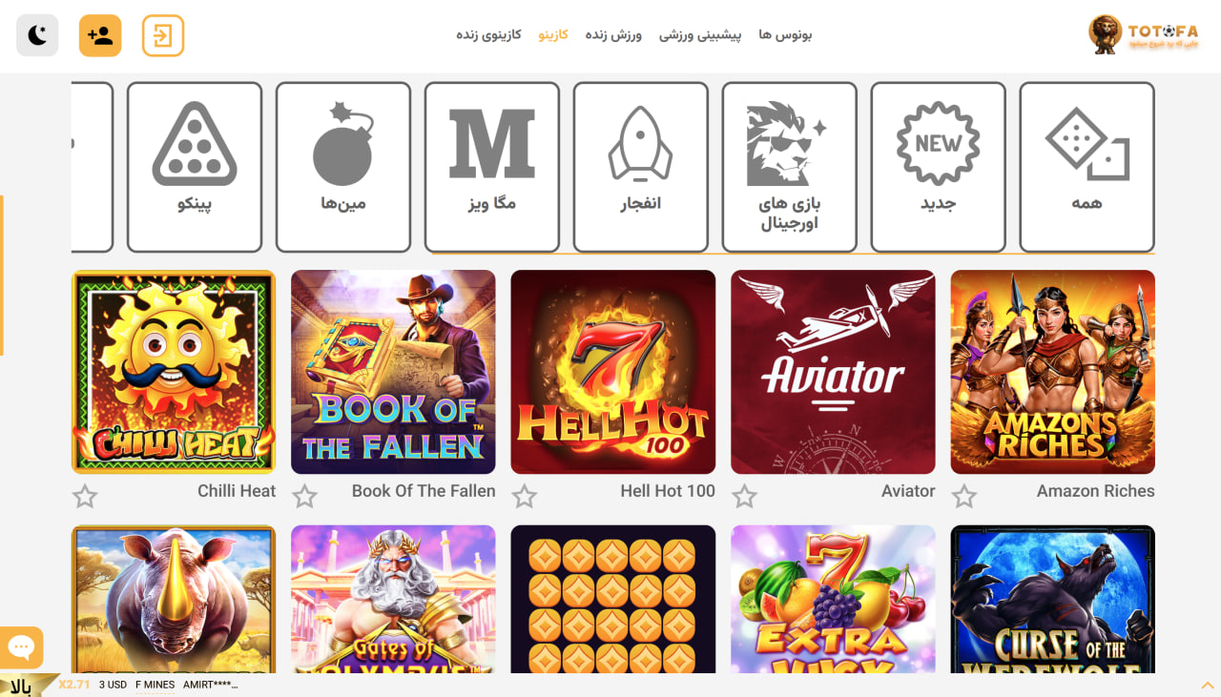The image size is (1221, 697).
Task: Toggle dark mode with the moon icon
Action: pos(37,35)
